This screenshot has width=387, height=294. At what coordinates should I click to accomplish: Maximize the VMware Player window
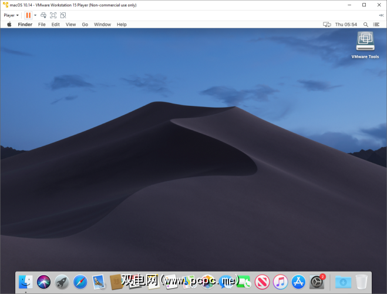tap(364, 5)
